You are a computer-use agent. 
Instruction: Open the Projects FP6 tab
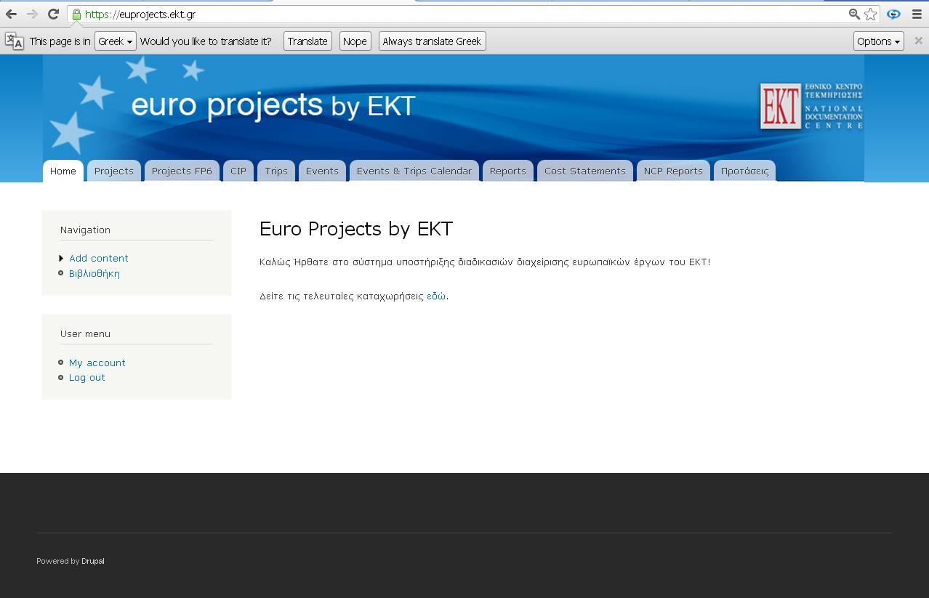(182, 171)
